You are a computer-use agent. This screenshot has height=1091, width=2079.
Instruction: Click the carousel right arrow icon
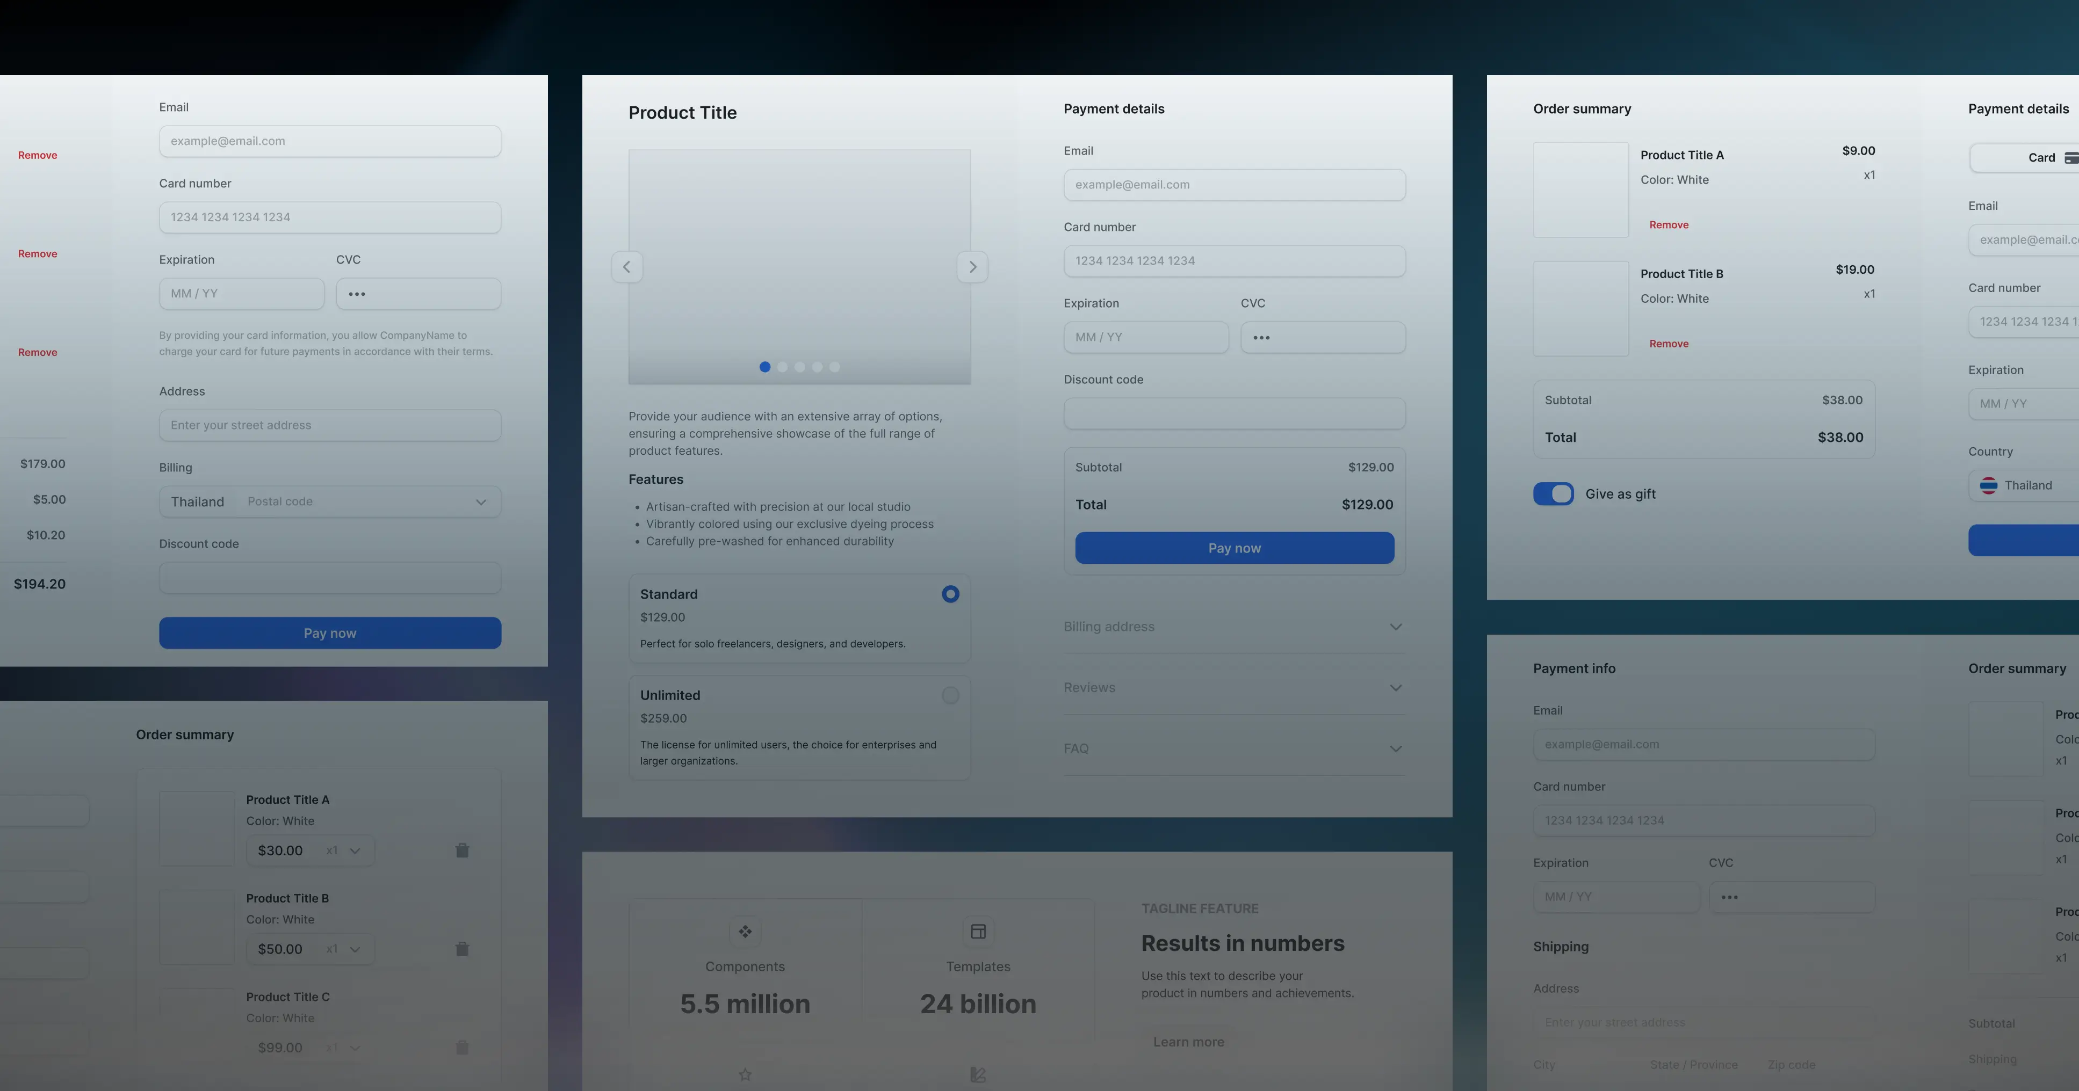pos(972,266)
